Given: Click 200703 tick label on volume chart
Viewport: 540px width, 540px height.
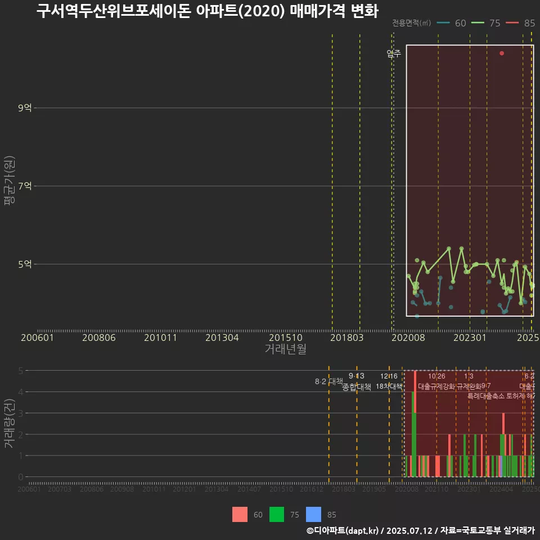Looking at the screenshot, I should tap(60, 489).
